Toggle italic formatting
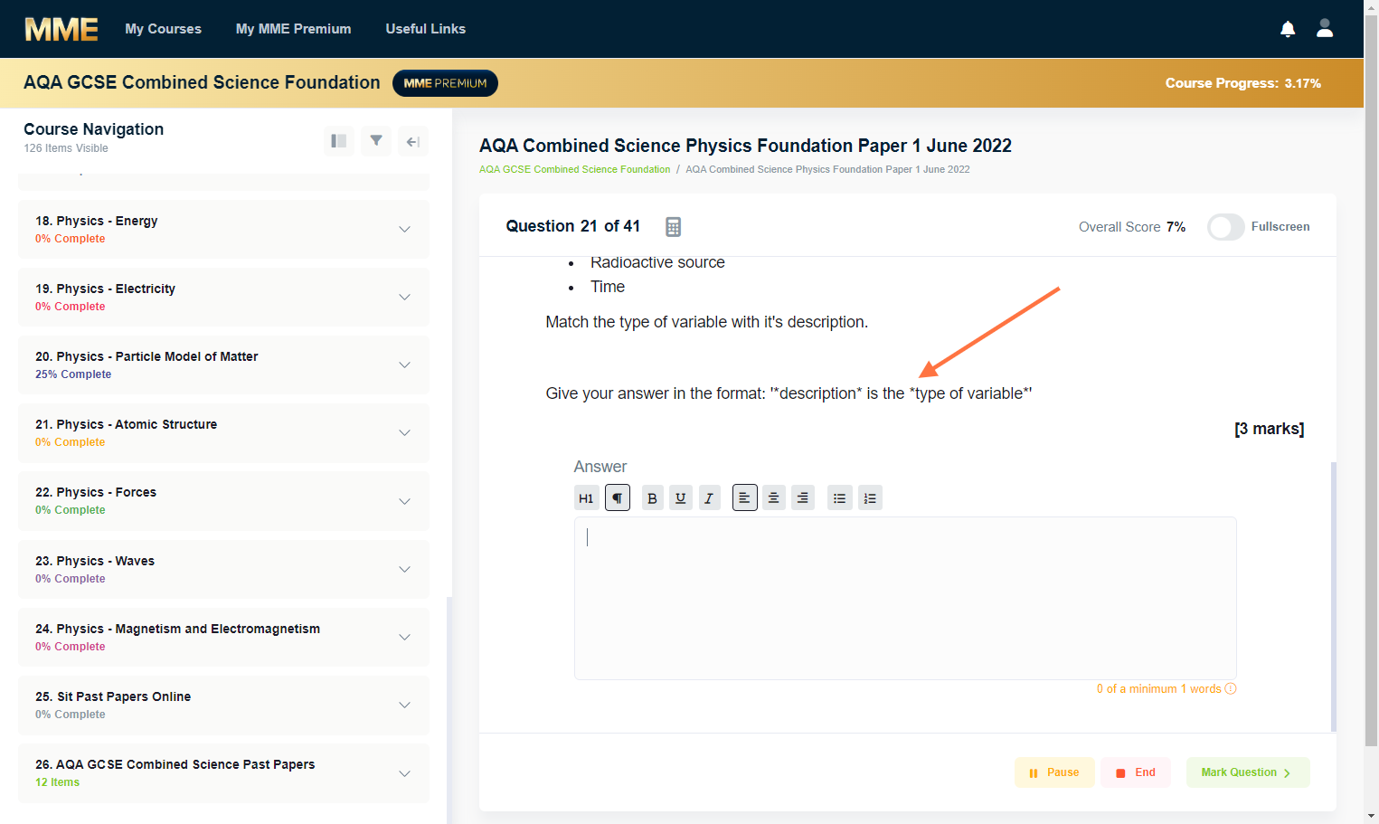The width and height of the screenshot is (1379, 824). click(x=709, y=497)
